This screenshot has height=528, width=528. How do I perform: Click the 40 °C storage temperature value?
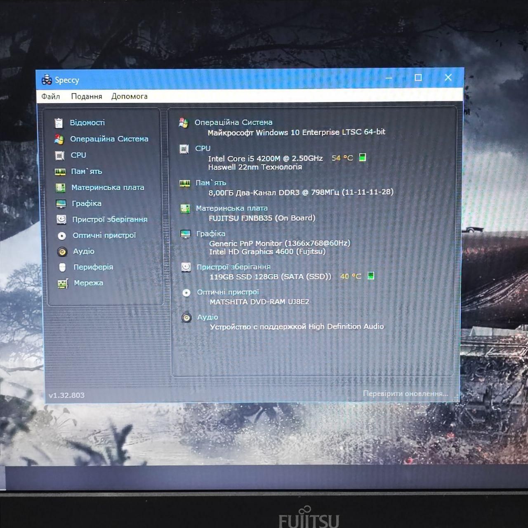(351, 276)
